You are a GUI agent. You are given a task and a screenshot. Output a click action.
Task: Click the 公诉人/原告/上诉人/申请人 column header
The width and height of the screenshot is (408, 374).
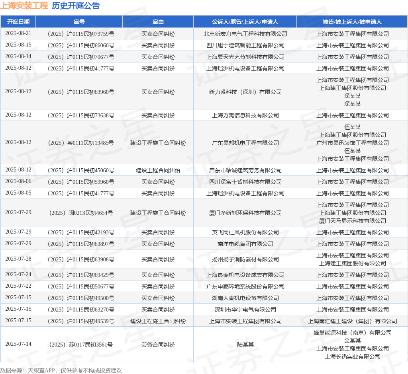[x=245, y=22]
